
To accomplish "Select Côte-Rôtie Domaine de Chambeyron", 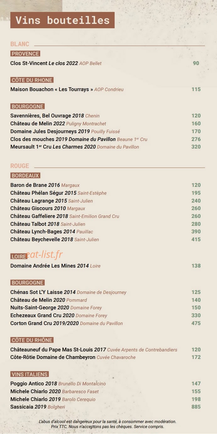I will 73,357.
